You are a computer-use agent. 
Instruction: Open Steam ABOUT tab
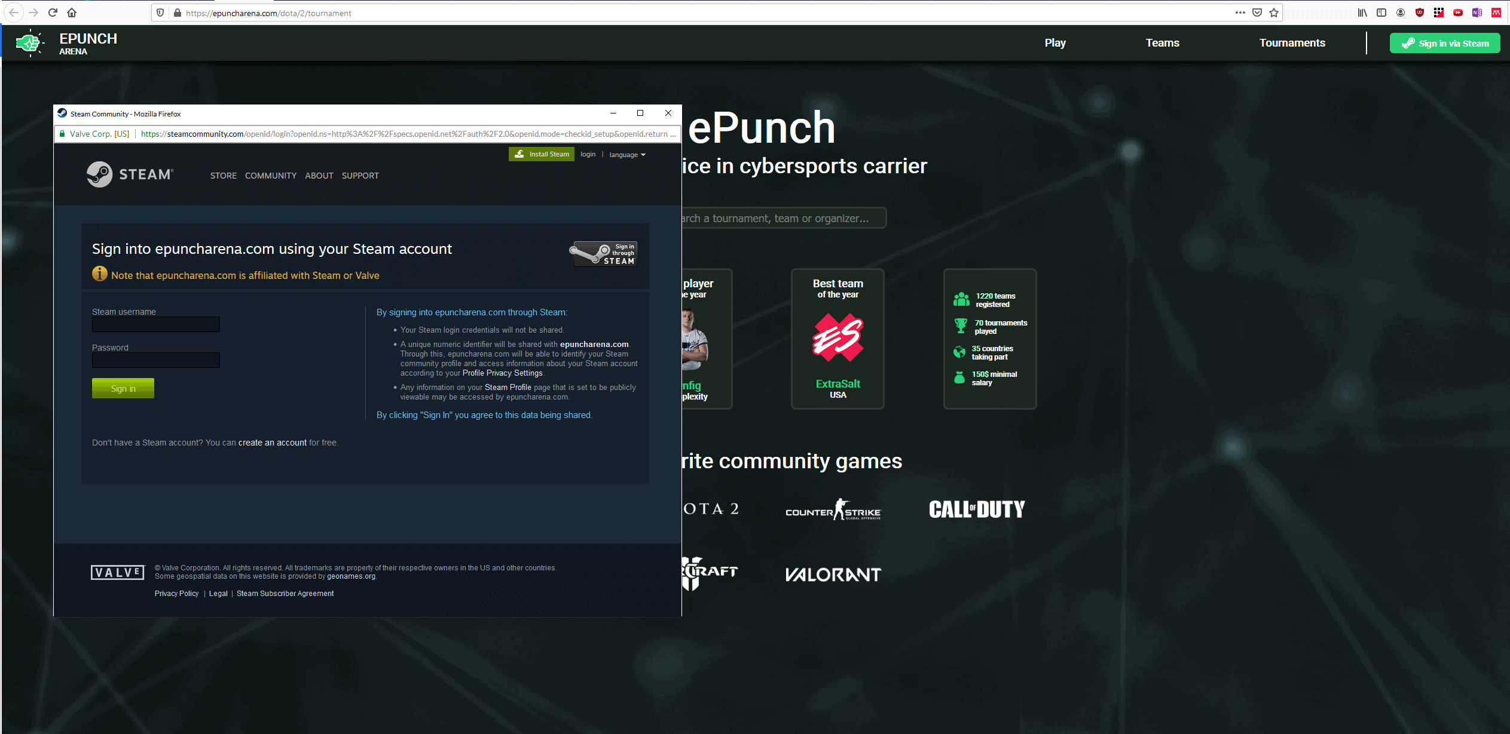(x=319, y=176)
